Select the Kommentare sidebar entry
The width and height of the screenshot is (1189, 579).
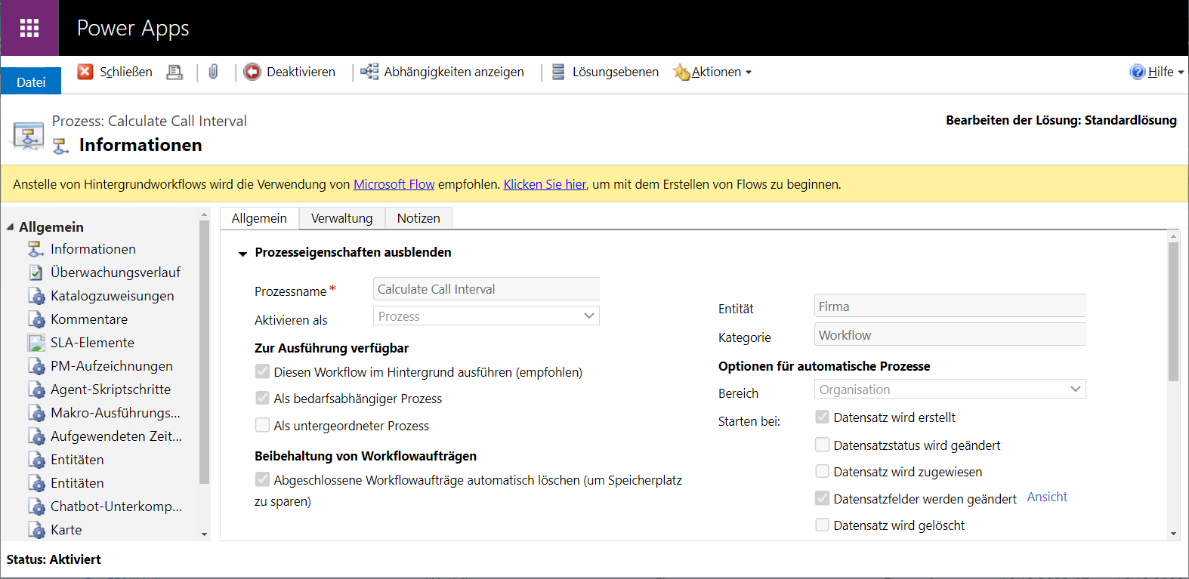89,319
